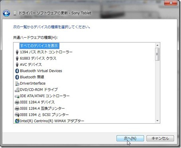
Task: Click the hardware list scrollbar thumb
Action: (157, 54)
